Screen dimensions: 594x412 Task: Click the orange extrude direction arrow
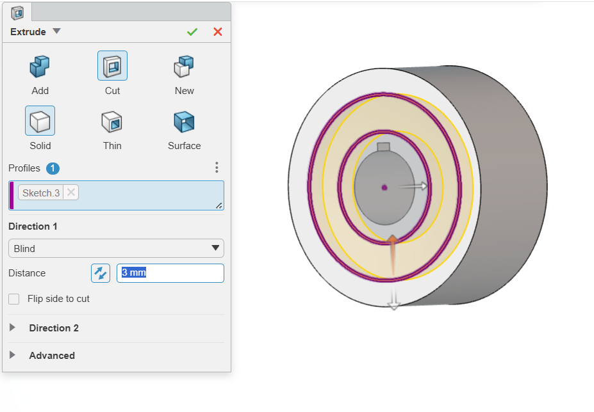[x=393, y=254]
